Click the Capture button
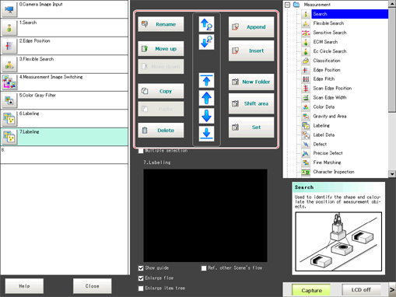 (x=311, y=290)
